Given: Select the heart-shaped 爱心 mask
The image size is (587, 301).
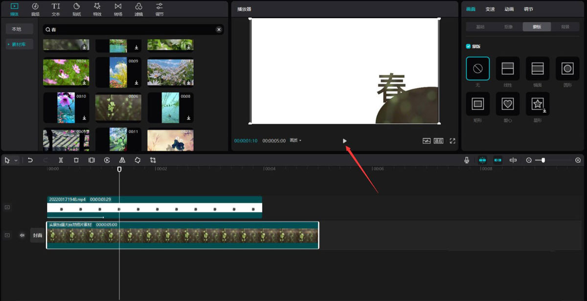Looking at the screenshot, I should click(x=507, y=103).
